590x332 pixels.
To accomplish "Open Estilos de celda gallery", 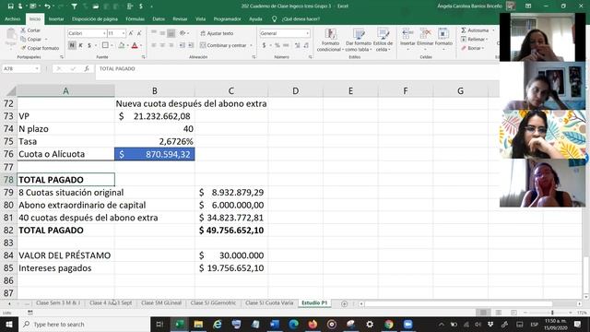I will click(383, 40).
